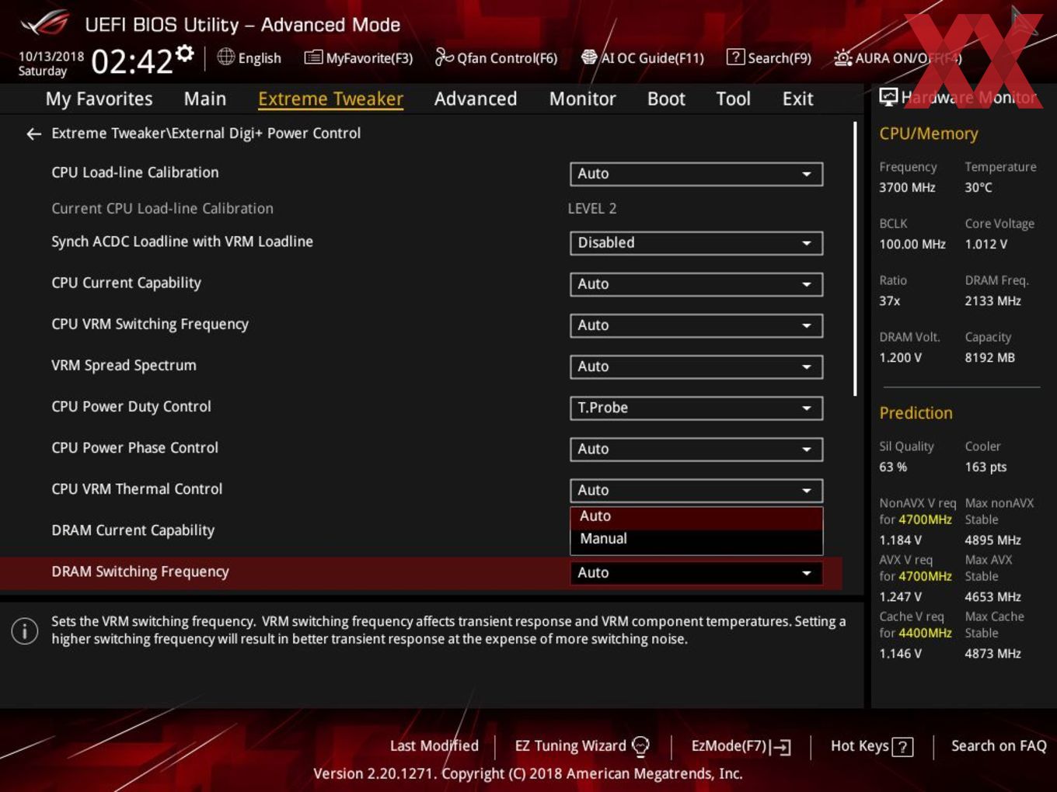The image size is (1057, 792).
Task: Launch AI OC Guide(F11)
Action: pyautogui.click(x=643, y=57)
